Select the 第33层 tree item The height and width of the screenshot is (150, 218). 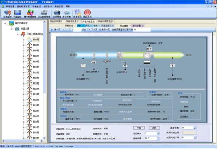point(36,138)
